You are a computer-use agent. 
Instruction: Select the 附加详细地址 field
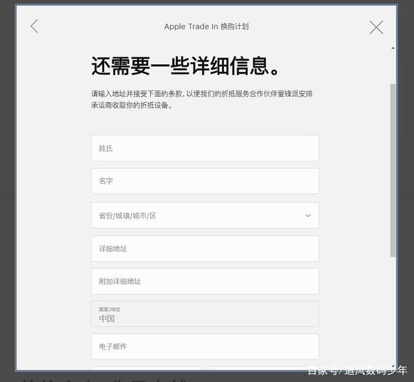[x=205, y=281]
